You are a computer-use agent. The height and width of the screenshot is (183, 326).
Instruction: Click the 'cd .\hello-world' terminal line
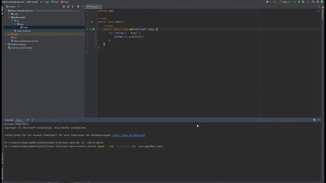(53, 143)
